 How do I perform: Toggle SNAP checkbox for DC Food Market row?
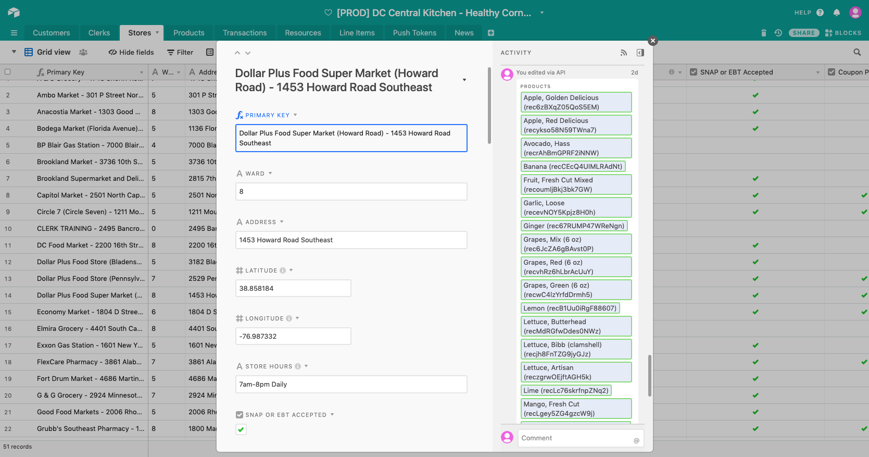click(755, 245)
